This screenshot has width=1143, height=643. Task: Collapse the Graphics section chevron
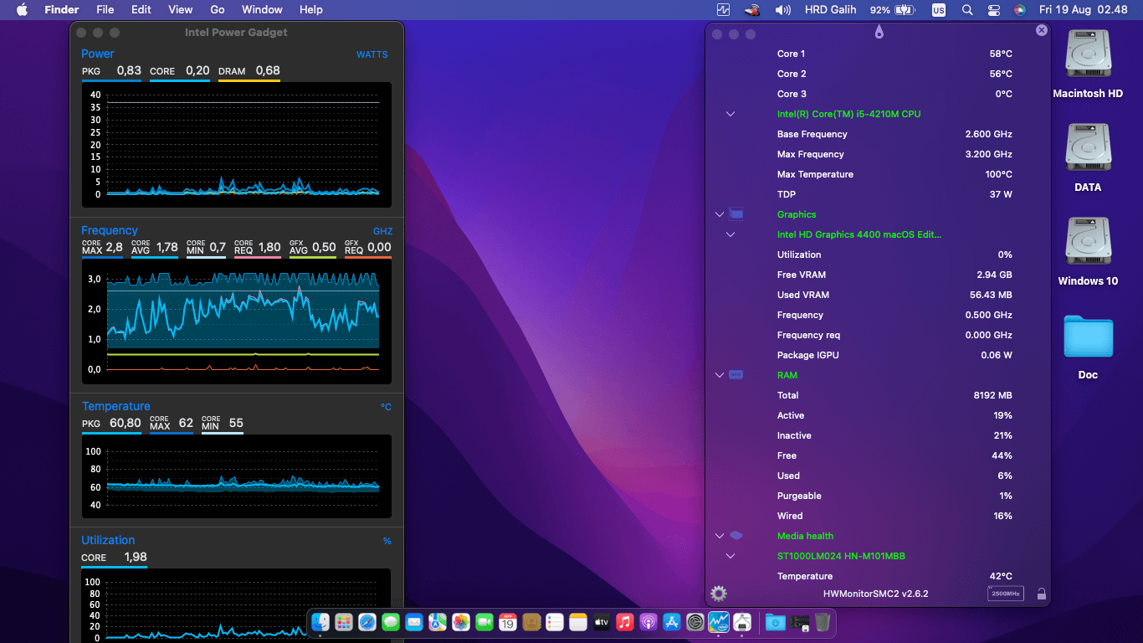tap(719, 214)
